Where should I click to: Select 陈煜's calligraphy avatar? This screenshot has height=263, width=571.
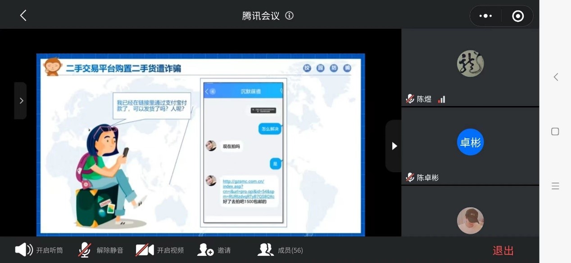tap(470, 63)
